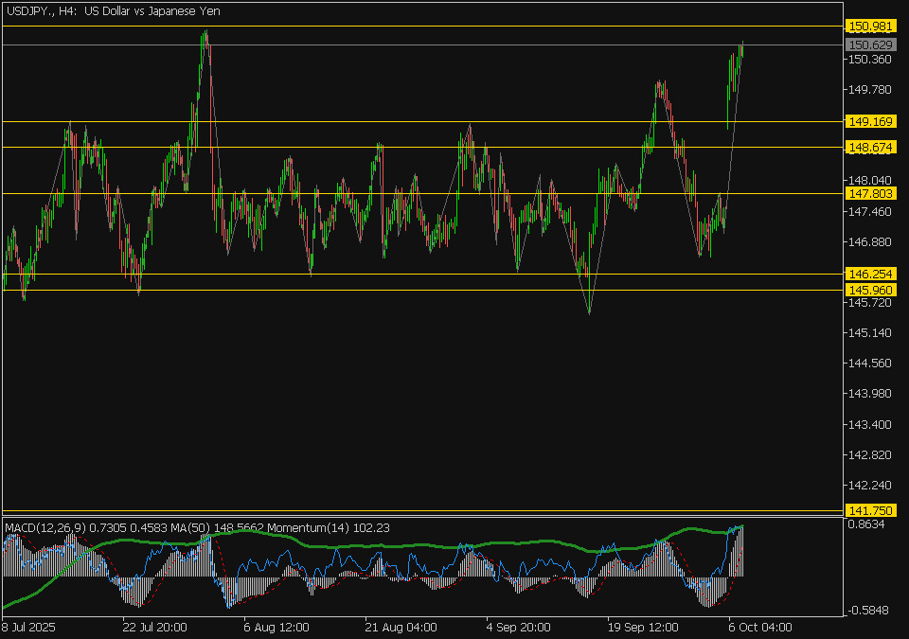The width and height of the screenshot is (909, 639).
Task: Click the MACD(12,26,9) indicator label
Action: point(45,527)
